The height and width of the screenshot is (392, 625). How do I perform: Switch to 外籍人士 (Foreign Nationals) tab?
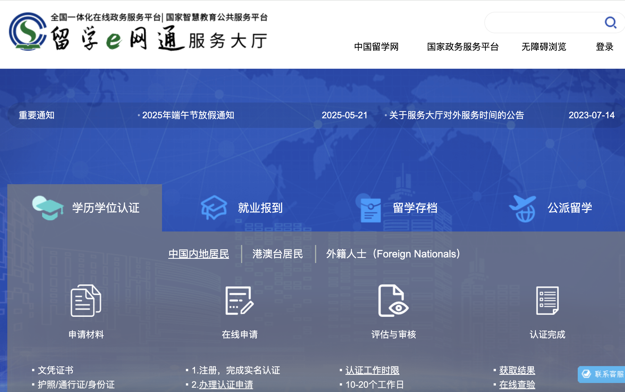click(393, 254)
